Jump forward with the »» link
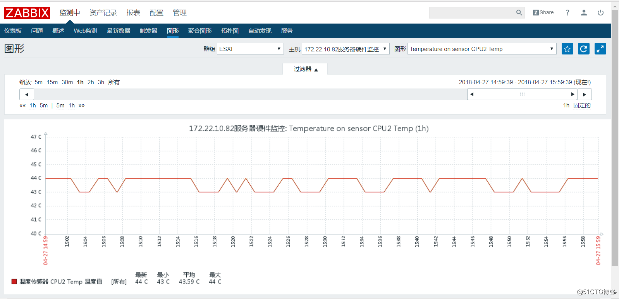Viewport: 619px width, 299px height. point(82,105)
